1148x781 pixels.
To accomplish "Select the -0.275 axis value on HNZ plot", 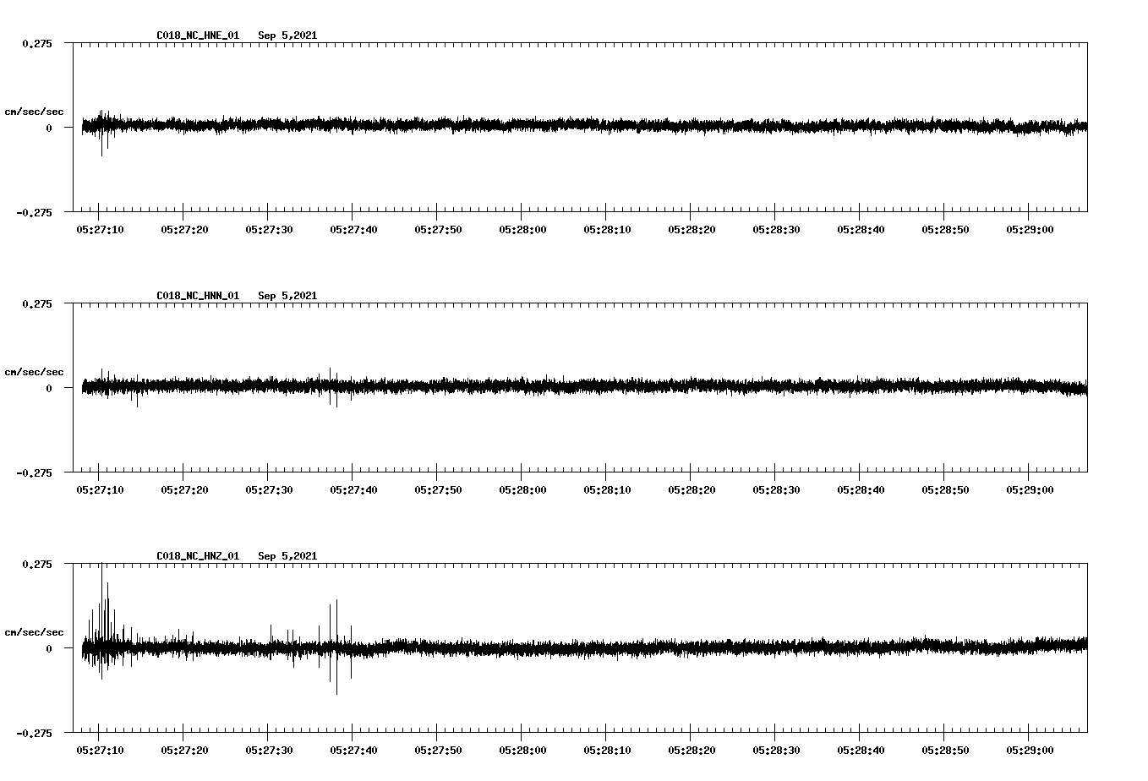I will tap(34, 733).
